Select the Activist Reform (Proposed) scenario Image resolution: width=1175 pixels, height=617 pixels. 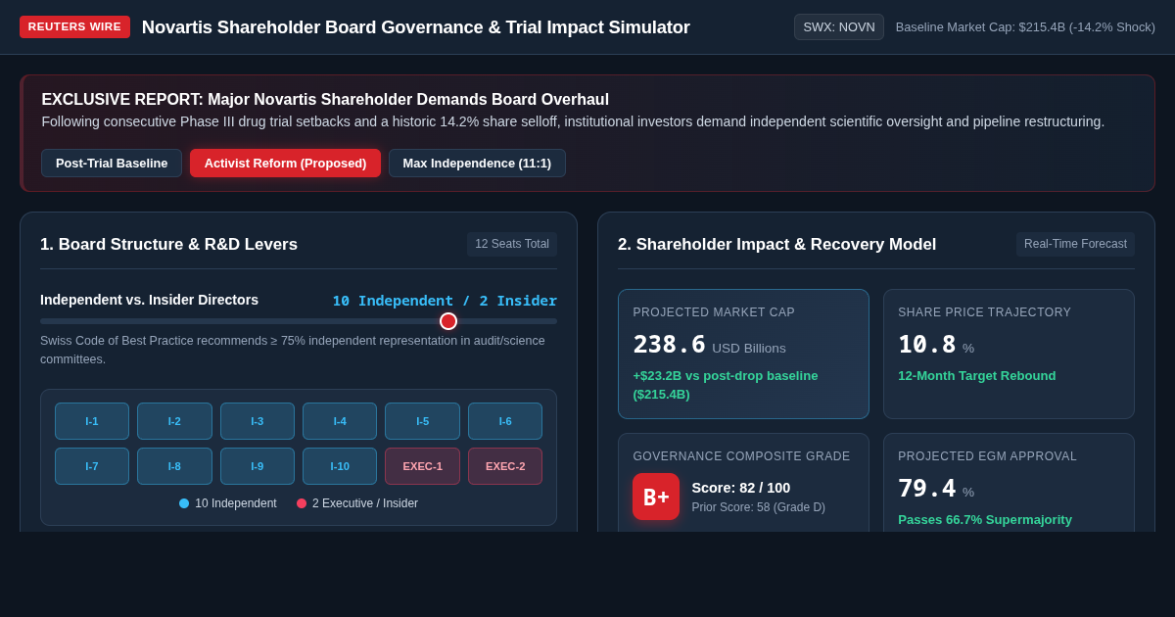(x=285, y=163)
